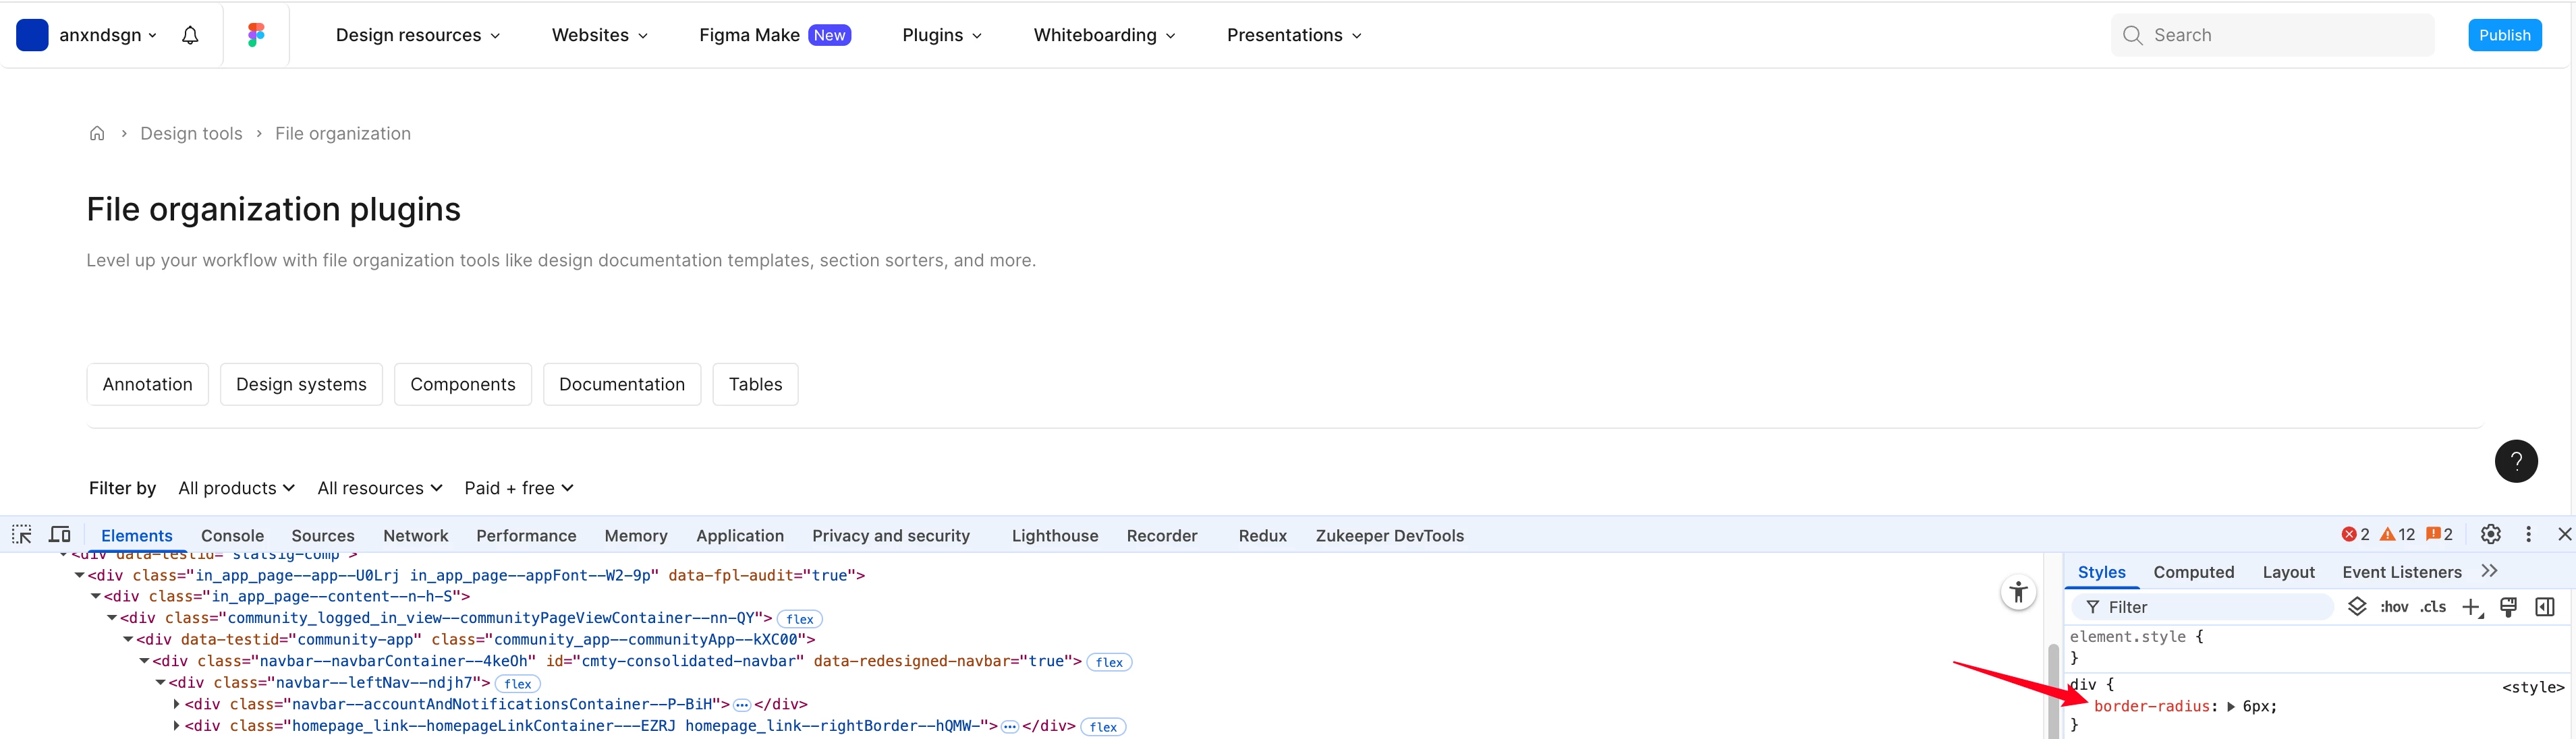Image resolution: width=2576 pixels, height=739 pixels.
Task: Open the Plugins dropdown menu
Action: (942, 35)
